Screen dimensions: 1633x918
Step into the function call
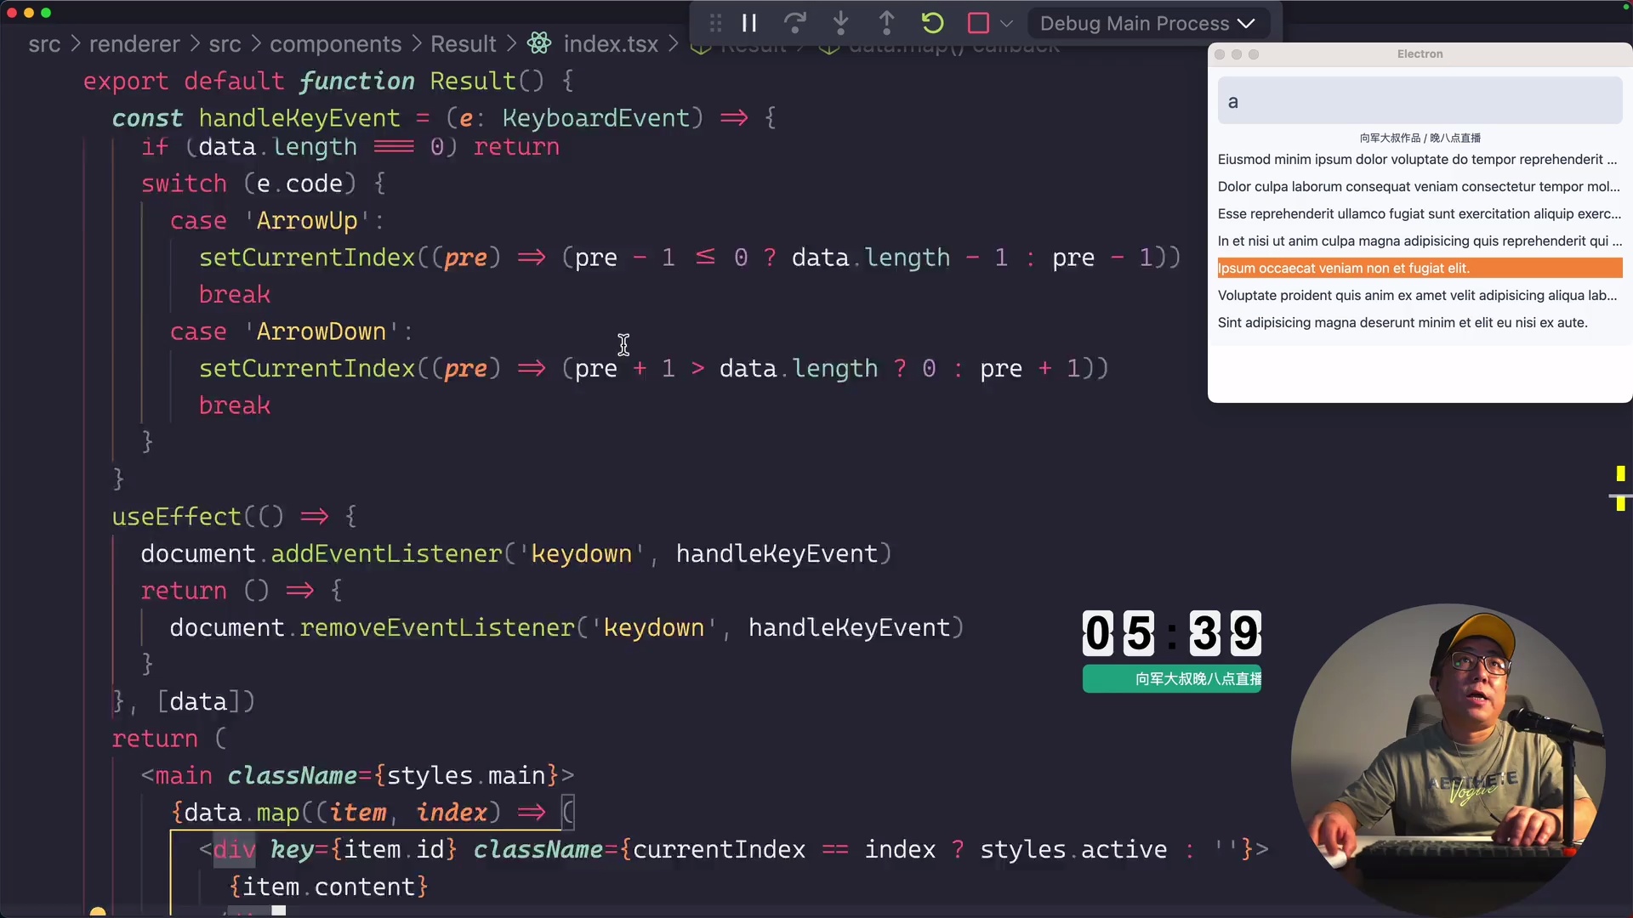tap(840, 23)
